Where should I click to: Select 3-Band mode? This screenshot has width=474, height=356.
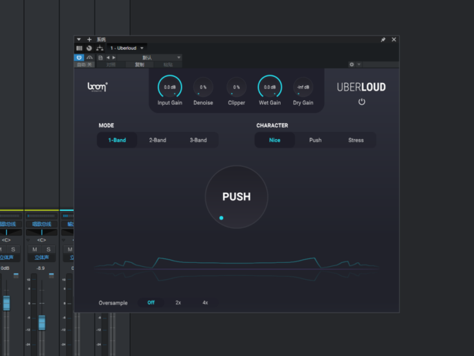coord(198,140)
